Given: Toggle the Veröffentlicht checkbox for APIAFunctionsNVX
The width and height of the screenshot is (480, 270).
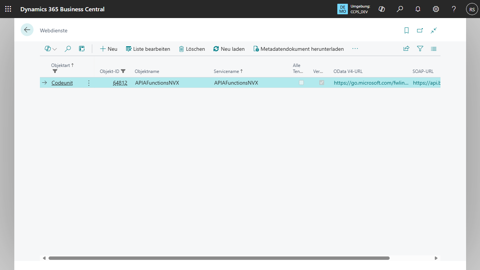Looking at the screenshot, I should [x=322, y=83].
